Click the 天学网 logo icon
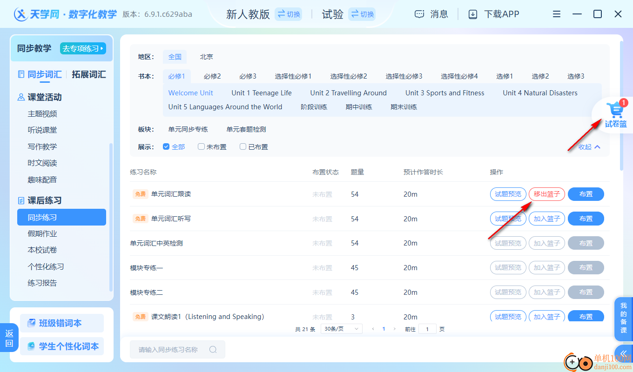Image resolution: width=633 pixels, height=372 pixels. click(x=21, y=14)
